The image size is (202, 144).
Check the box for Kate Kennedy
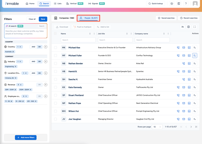point(55,87)
